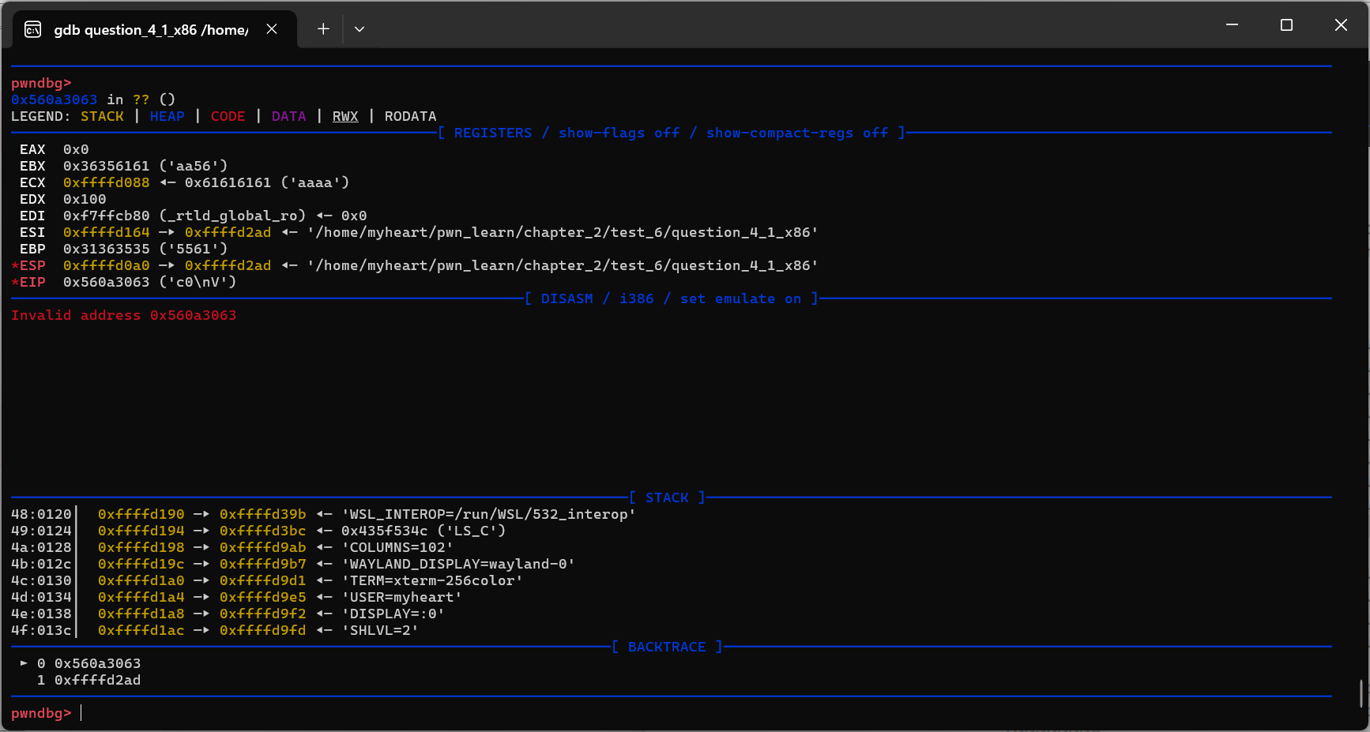Close the gdb question_4_1_x86 tab
This screenshot has height=732, width=1370.
pos(272,29)
